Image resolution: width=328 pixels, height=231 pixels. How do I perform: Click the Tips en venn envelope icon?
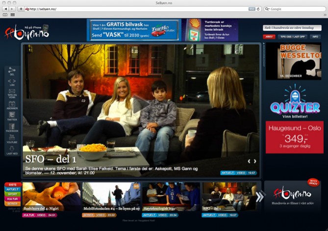pos(12,92)
